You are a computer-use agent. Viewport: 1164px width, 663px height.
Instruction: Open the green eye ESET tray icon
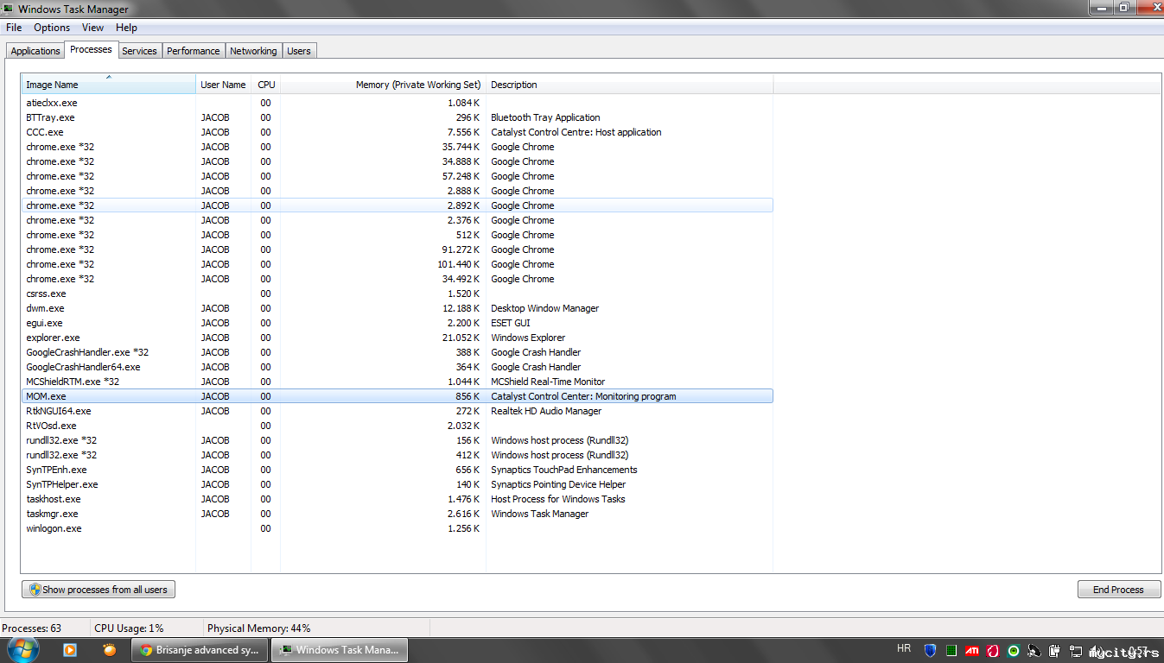(1014, 650)
